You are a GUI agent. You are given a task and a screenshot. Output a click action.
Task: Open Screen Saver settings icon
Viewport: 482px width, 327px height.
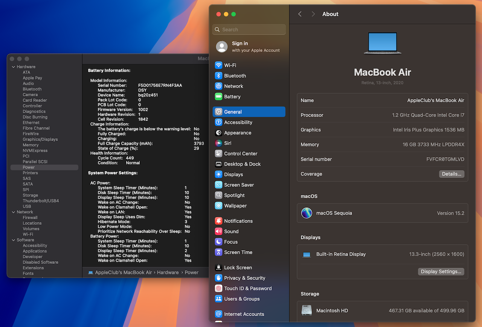click(218, 185)
